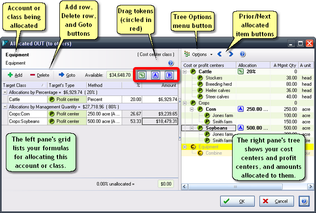
Task: Click the help button beside Cancel
Action: point(304,201)
